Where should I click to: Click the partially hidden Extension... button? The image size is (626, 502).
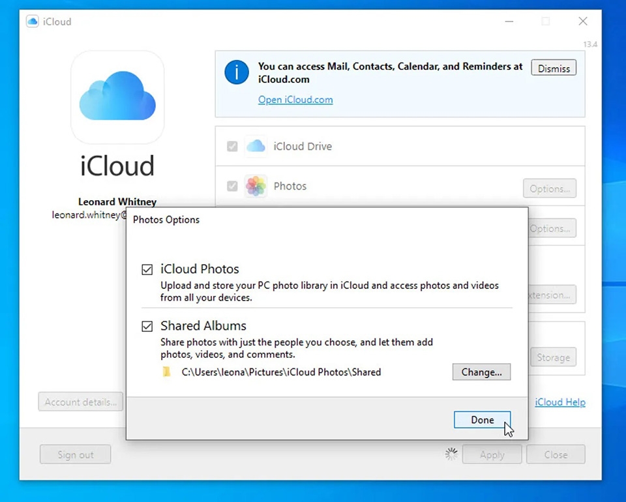(x=552, y=295)
